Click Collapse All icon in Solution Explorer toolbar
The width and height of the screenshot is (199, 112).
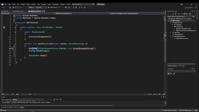(184, 14)
